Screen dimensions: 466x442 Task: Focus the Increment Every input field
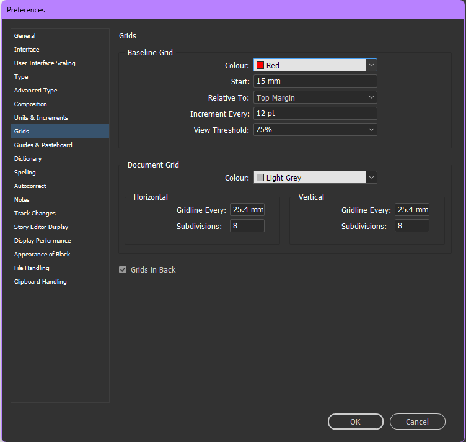click(315, 114)
